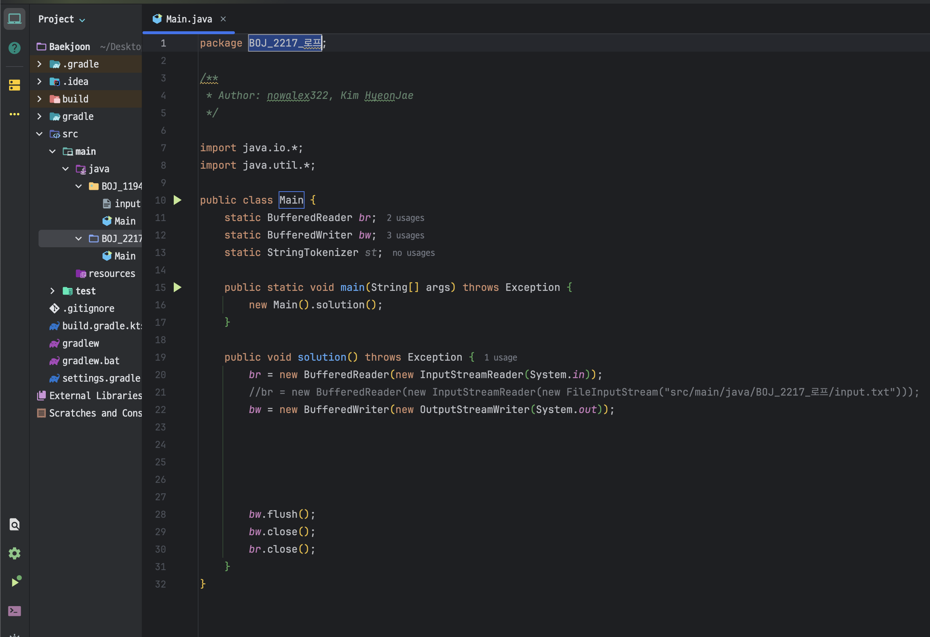Image resolution: width=930 pixels, height=637 pixels.
Task: Expand the test folder
Action: tap(52, 291)
